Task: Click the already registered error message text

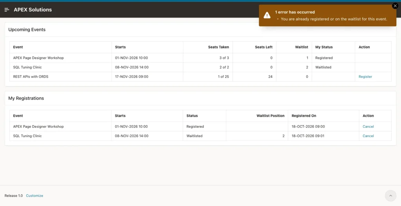Action: pyautogui.click(x=334, y=19)
